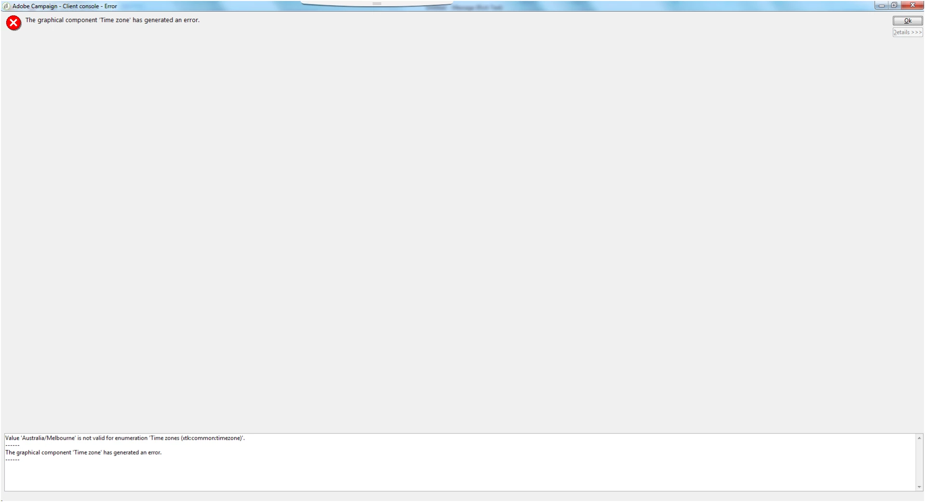Click the 'Australia/Melbourne' not valid line
This screenshot has height=502, width=925.
pos(125,438)
